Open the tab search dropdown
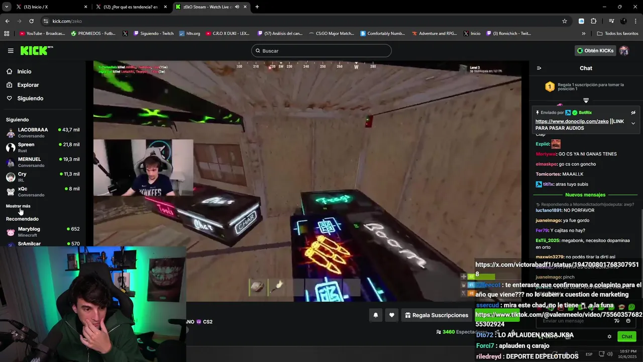Image resolution: width=643 pixels, height=362 pixels. click(x=7, y=7)
